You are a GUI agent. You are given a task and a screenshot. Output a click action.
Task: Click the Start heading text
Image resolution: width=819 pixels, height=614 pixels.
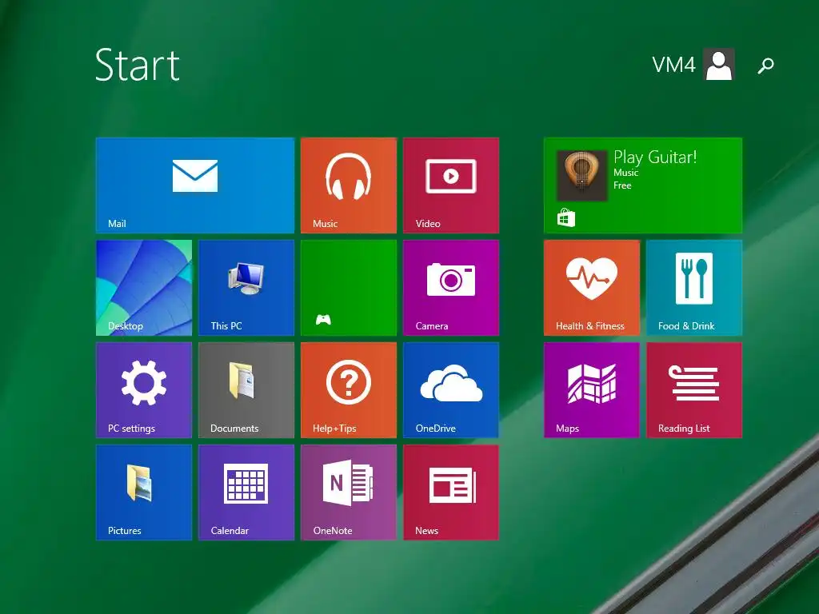tap(138, 65)
